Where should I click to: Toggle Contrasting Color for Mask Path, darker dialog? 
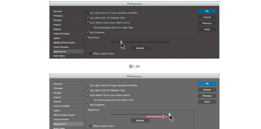pyautogui.click(x=91, y=28)
